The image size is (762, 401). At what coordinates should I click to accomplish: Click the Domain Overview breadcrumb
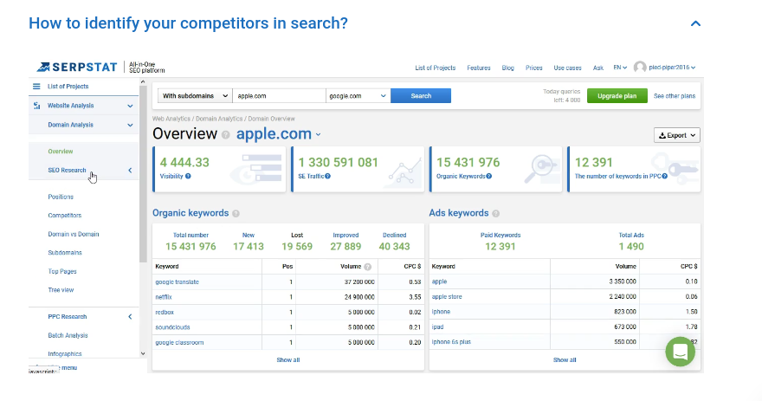271,119
